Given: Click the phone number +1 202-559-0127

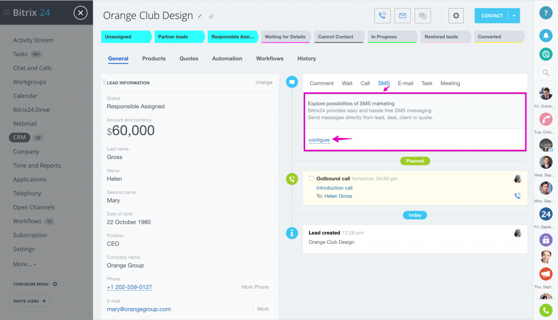Looking at the screenshot, I should click(x=130, y=287).
